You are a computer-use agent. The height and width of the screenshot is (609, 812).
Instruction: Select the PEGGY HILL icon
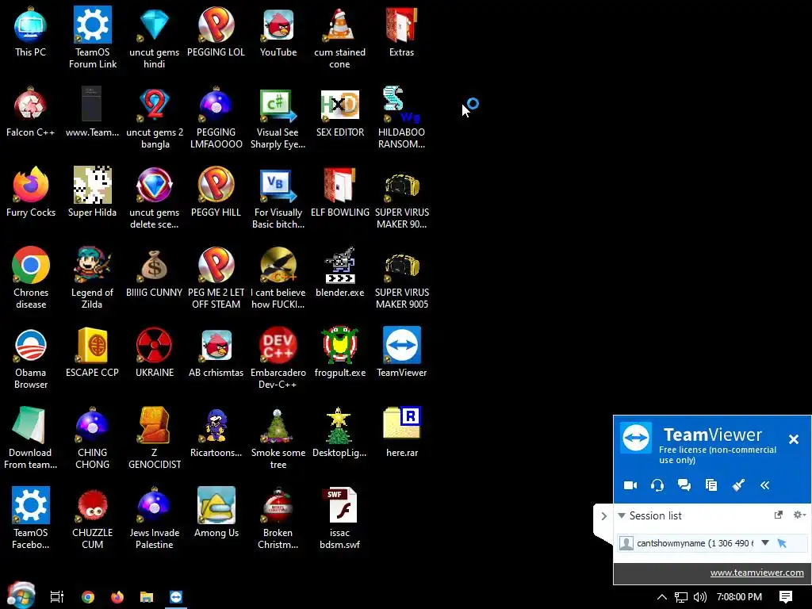(216, 193)
